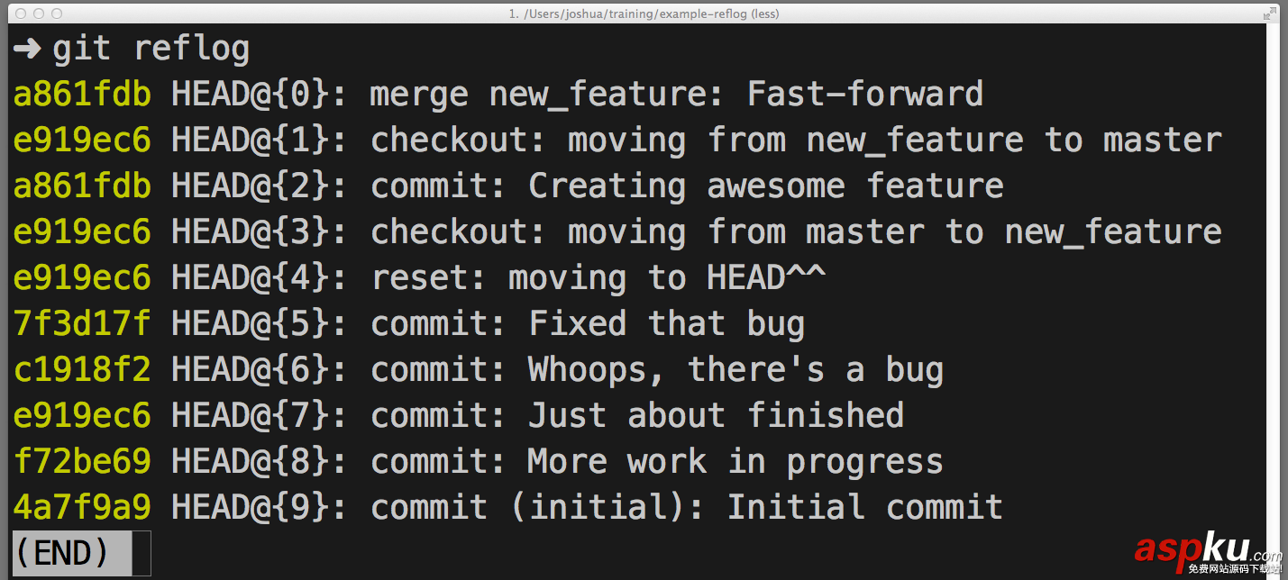Click 'Creating awesome feature' commit message
The width and height of the screenshot is (1288, 580).
[x=765, y=186]
